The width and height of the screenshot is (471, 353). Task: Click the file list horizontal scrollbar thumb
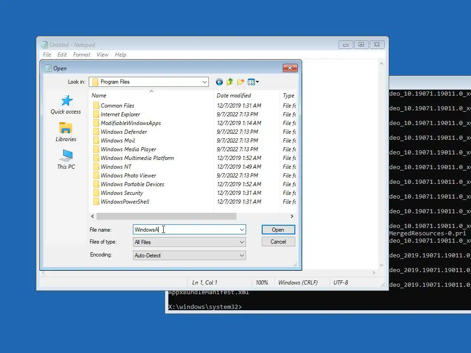[166, 216]
